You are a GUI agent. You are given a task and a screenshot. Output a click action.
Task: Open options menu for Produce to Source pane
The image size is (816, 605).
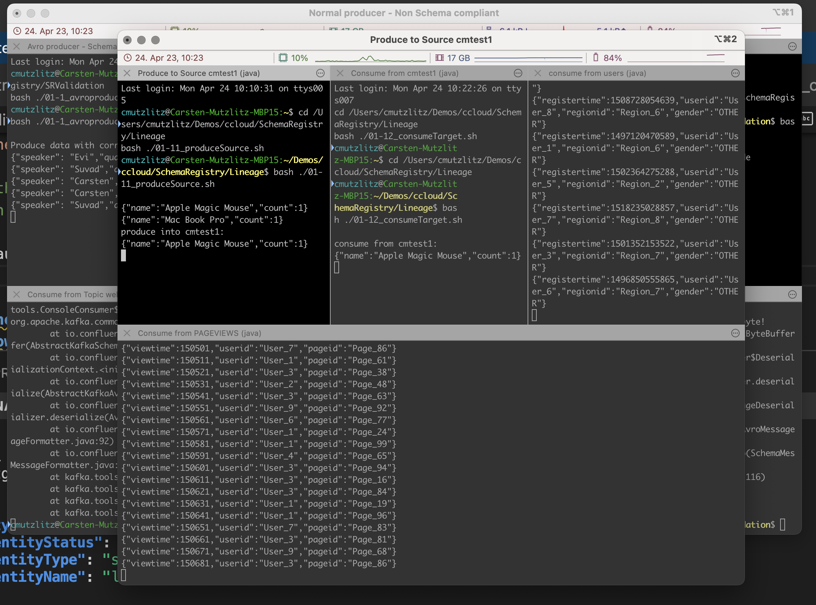coord(320,73)
